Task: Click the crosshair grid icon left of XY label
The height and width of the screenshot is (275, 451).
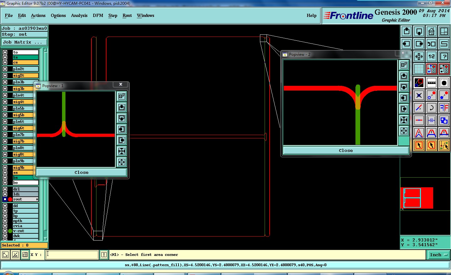Action: tap(25, 255)
